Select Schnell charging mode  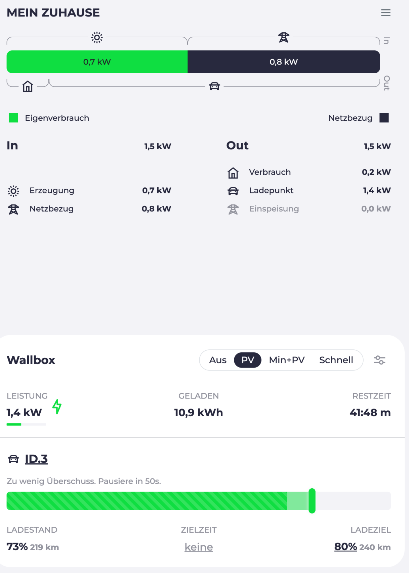[x=336, y=360]
